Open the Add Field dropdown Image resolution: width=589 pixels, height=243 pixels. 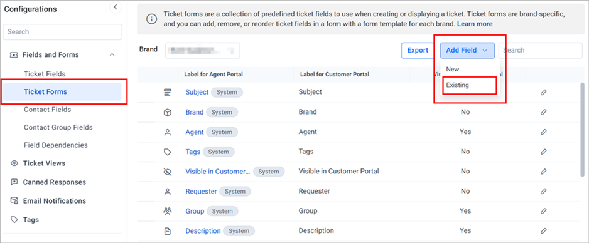467,50
